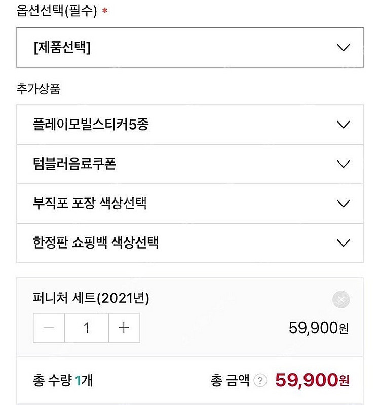Click the down arrow on the 텀블러음료쿠폰 row

coord(343,164)
